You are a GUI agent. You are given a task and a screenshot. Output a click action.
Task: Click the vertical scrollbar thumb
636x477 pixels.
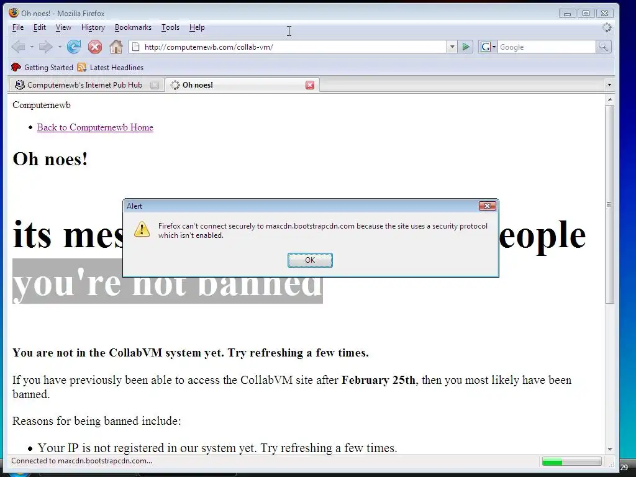click(609, 204)
